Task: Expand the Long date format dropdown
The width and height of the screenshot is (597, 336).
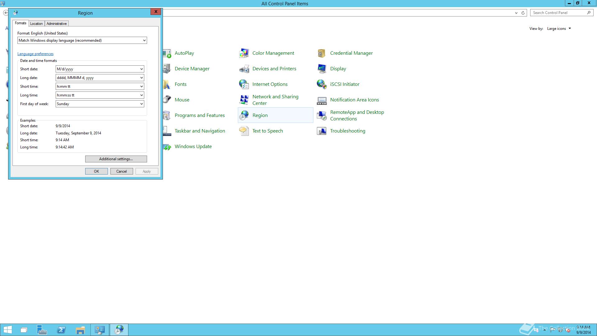Action: pos(141,78)
